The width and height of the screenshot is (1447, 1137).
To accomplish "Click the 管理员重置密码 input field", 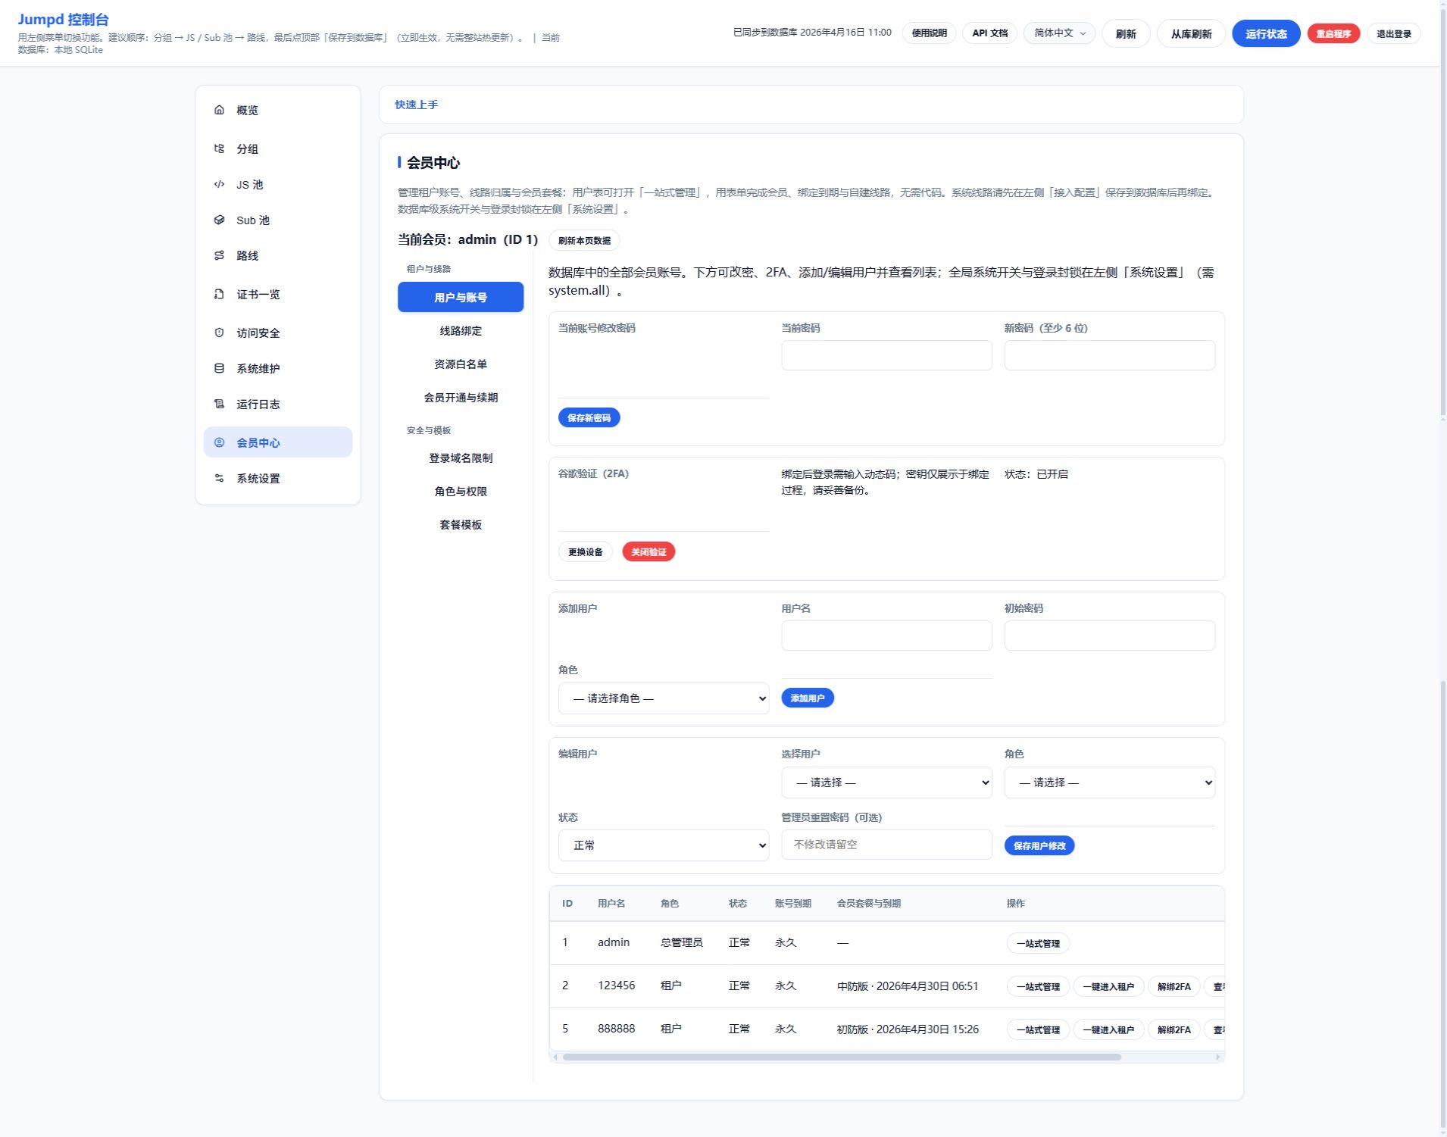I will 886,845.
